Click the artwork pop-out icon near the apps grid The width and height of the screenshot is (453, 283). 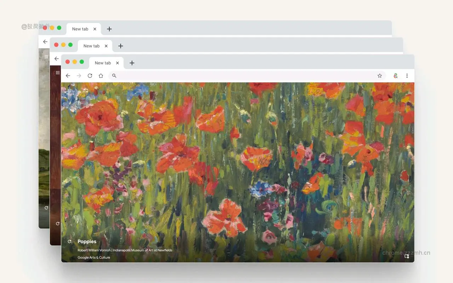click(85, 90)
